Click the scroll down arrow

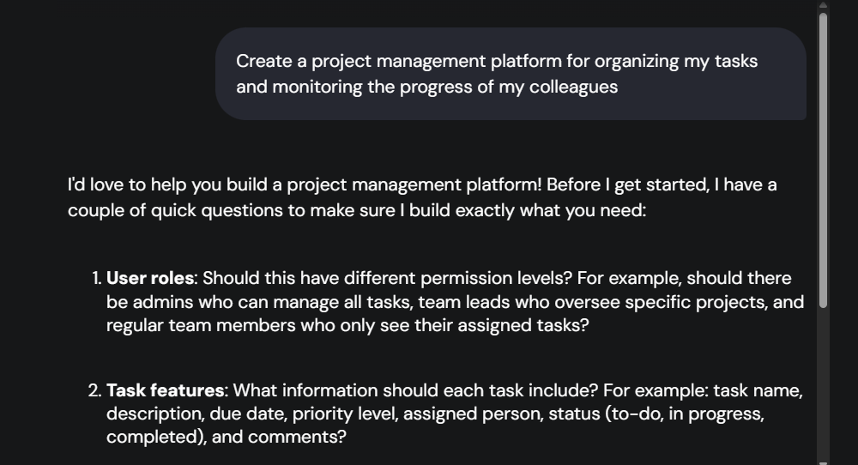[x=824, y=462]
